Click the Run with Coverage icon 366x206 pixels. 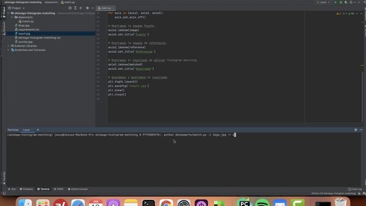346,2
